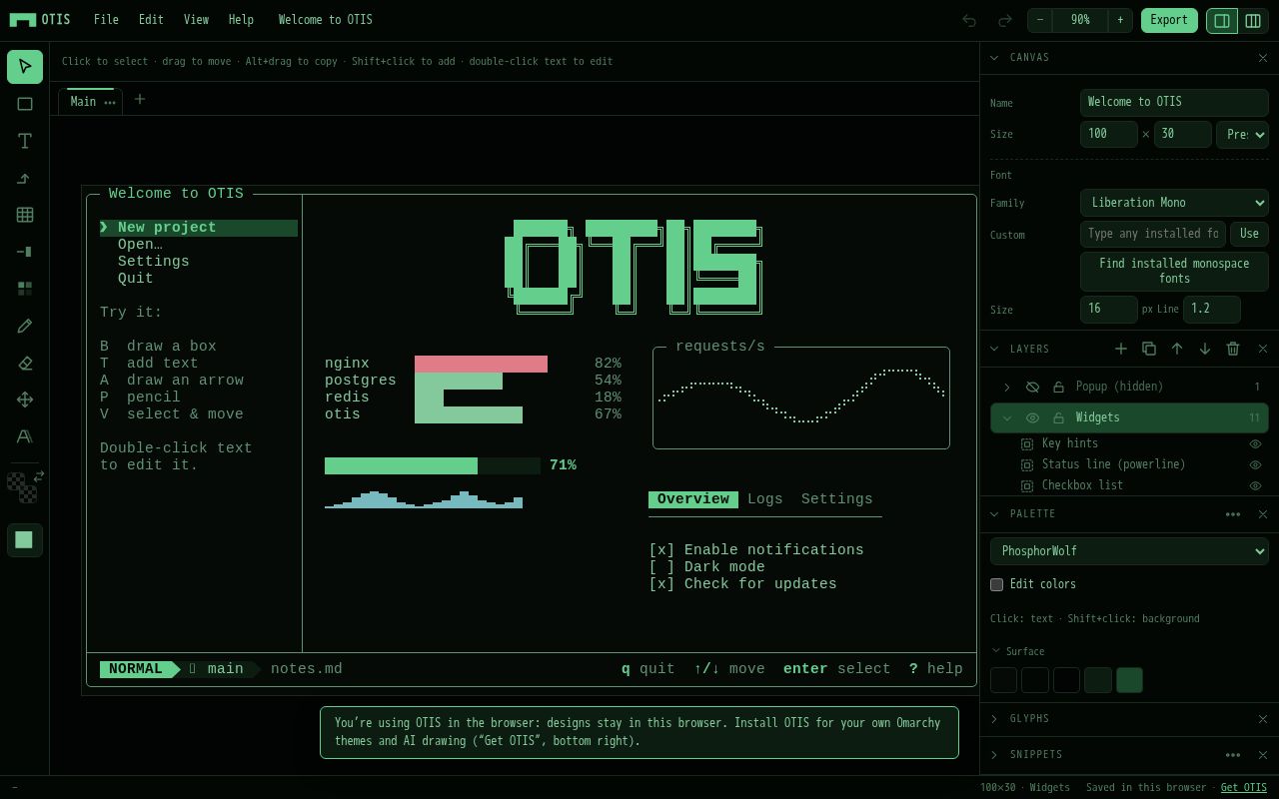Click the green foreground color swatch
Screen dimensions: 1279x799
(x=25, y=540)
